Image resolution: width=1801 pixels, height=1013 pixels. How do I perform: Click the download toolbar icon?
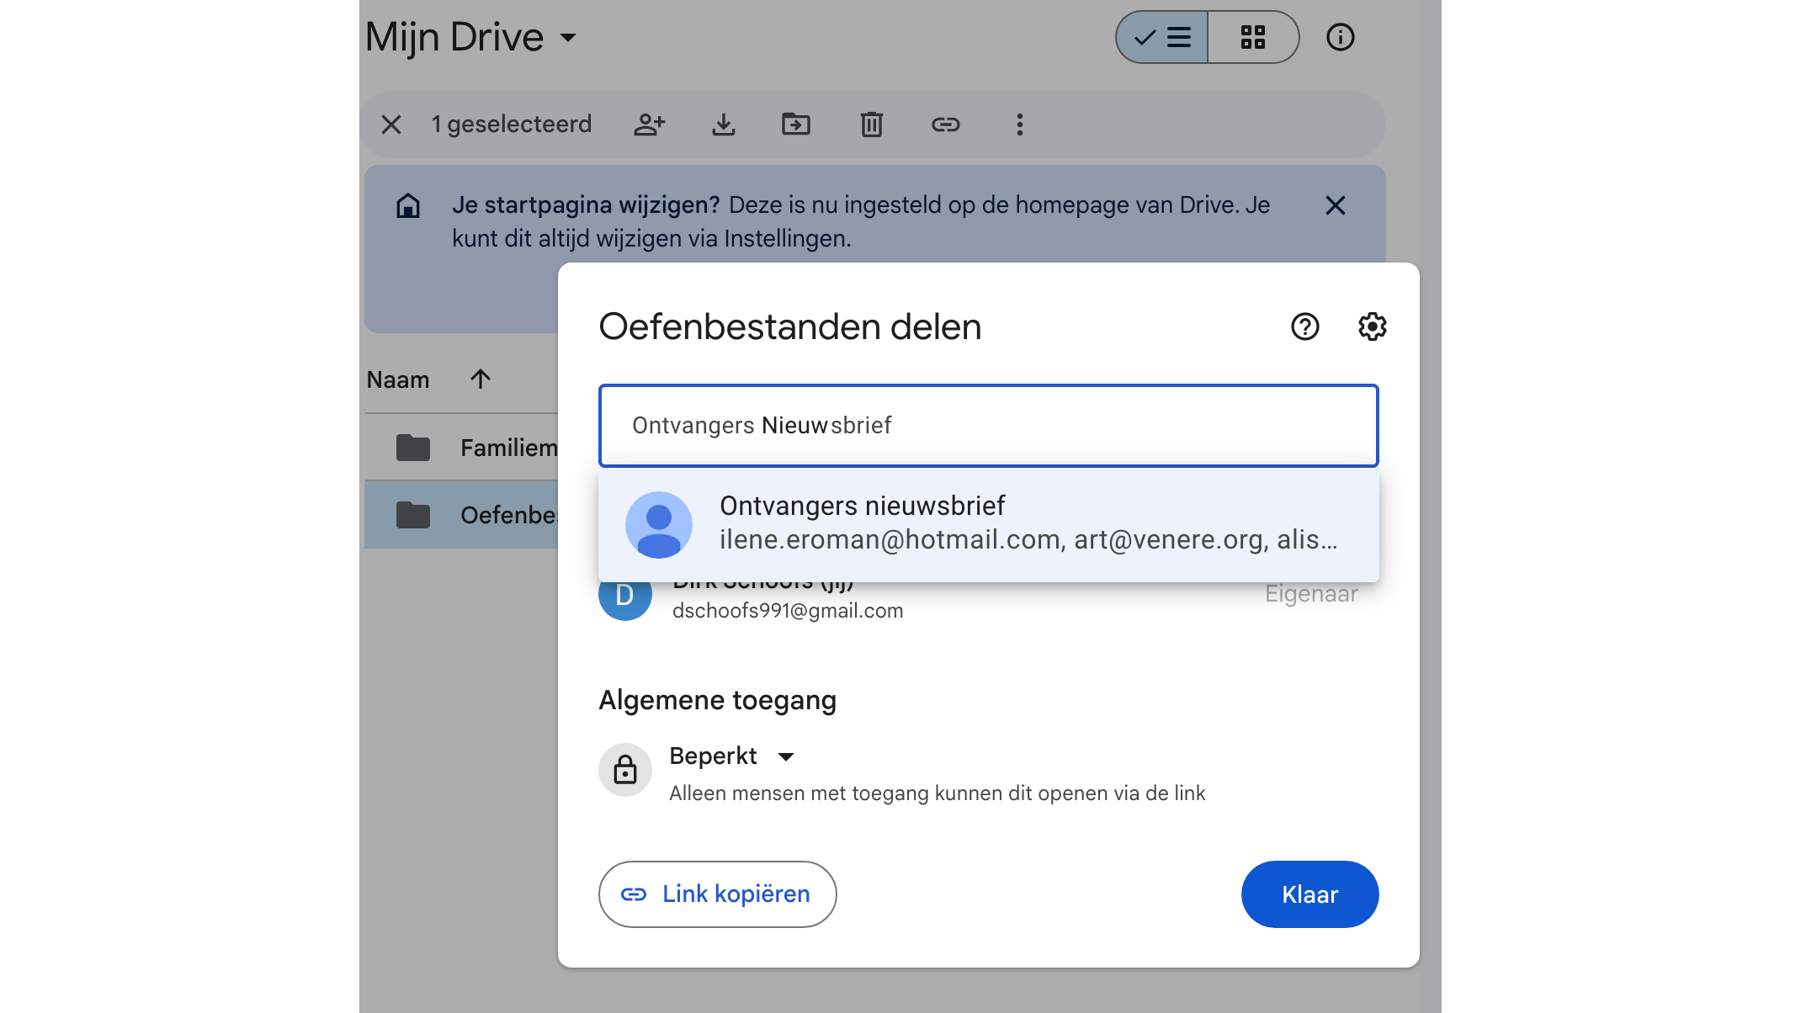click(723, 125)
